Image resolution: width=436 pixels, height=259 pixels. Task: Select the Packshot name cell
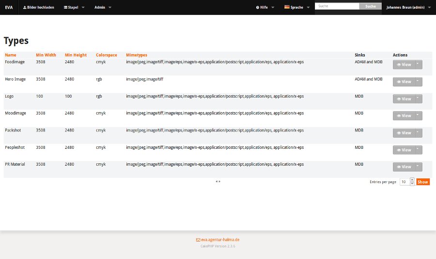(13, 130)
